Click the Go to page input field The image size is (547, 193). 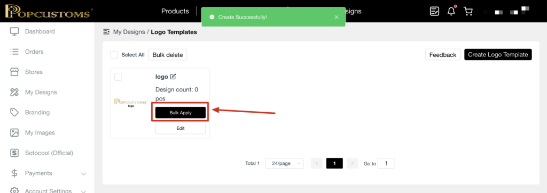click(x=387, y=164)
